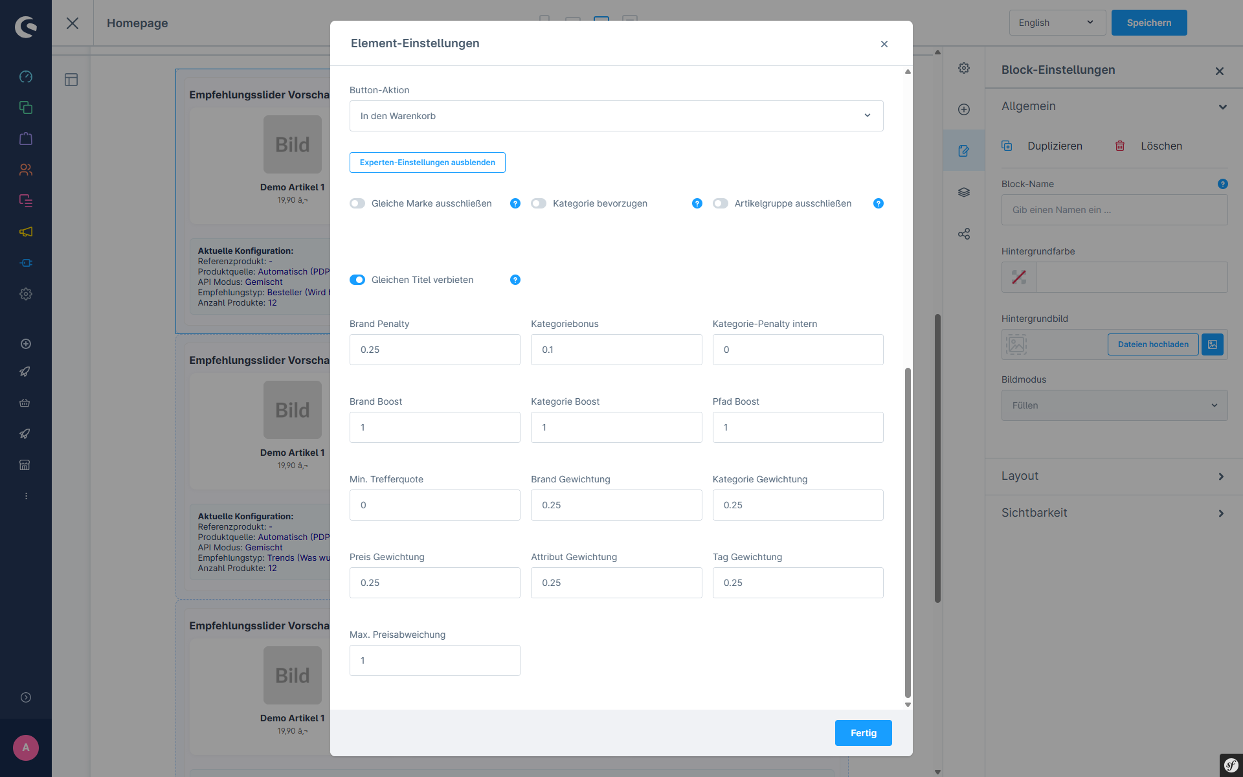
Task: Open the user avatar menu
Action: click(x=26, y=748)
